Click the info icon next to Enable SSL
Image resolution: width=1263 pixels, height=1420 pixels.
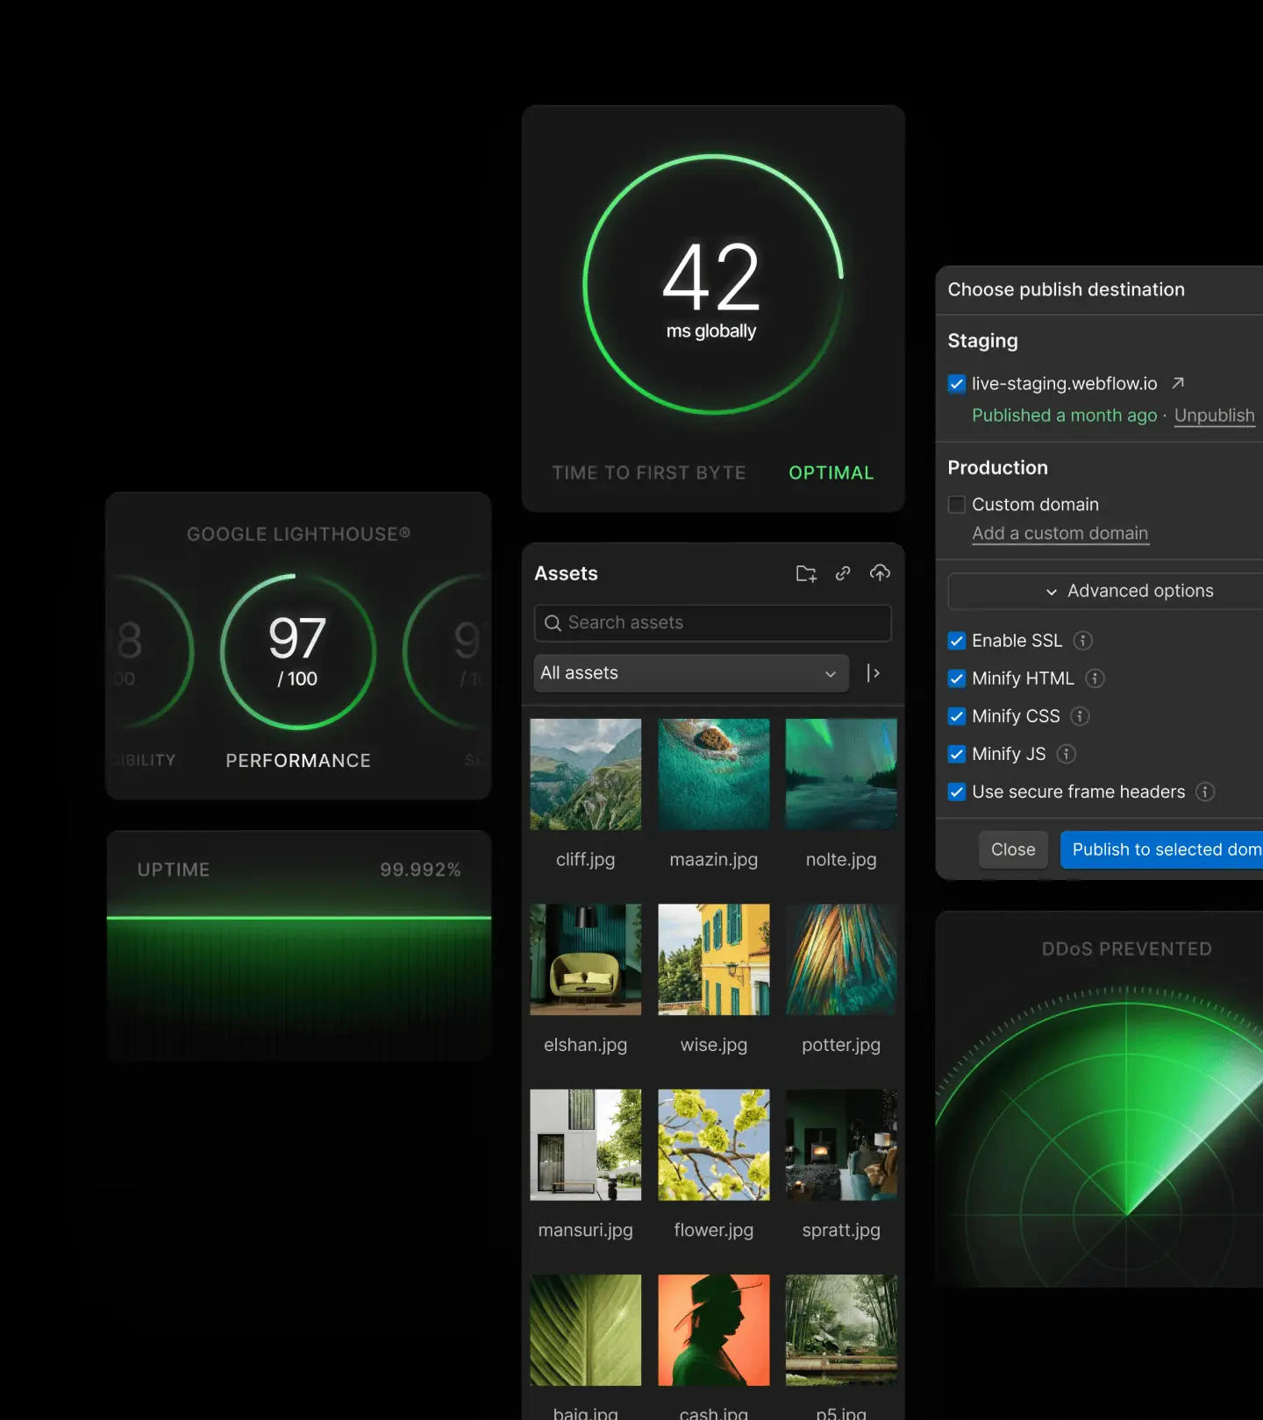point(1083,641)
